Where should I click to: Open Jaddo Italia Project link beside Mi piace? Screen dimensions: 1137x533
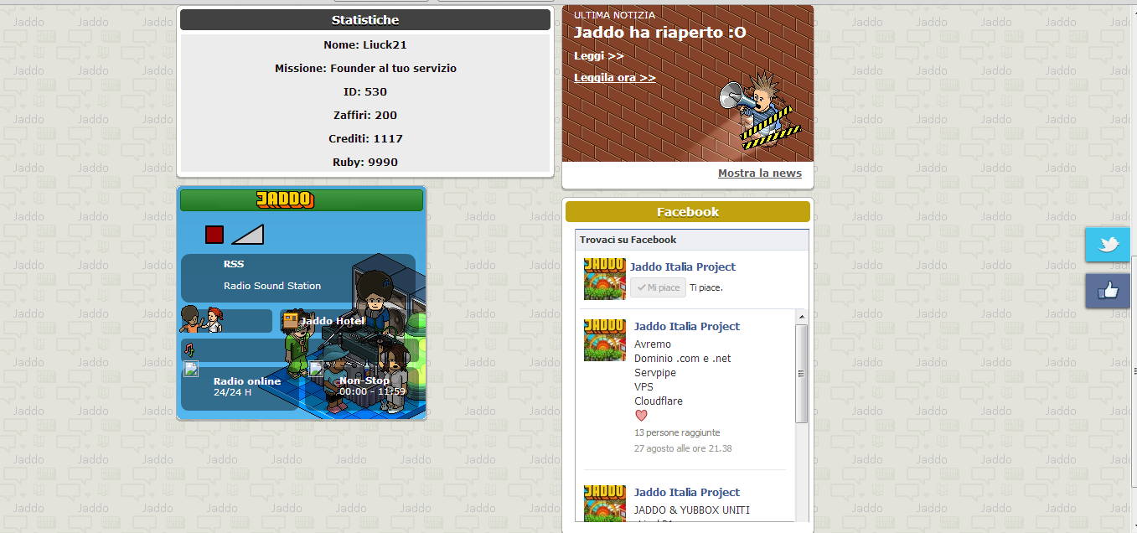tap(683, 266)
